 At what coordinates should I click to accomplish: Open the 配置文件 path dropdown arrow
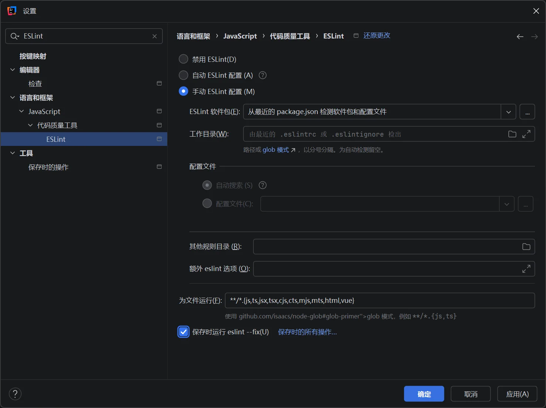[x=507, y=204]
